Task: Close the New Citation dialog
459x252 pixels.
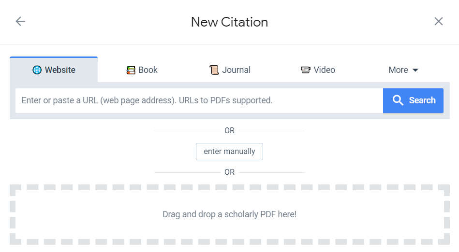Action: [x=439, y=21]
